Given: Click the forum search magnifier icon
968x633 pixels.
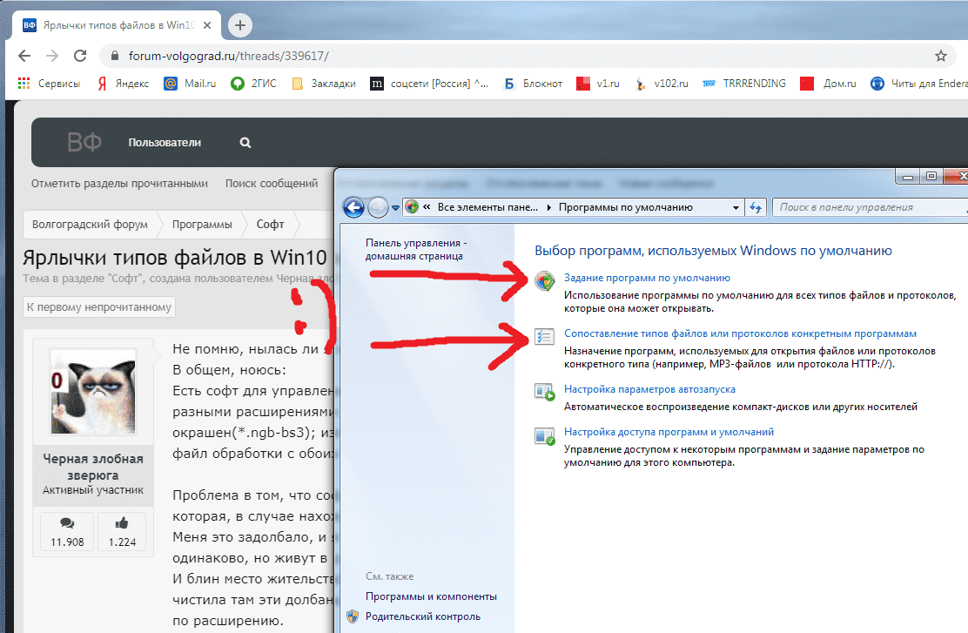Looking at the screenshot, I should (245, 143).
